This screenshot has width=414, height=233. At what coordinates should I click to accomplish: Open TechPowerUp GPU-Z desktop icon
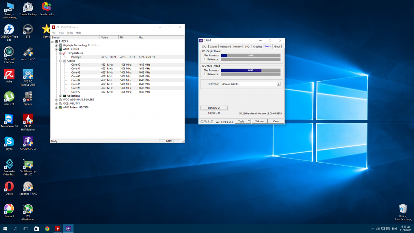click(28, 167)
